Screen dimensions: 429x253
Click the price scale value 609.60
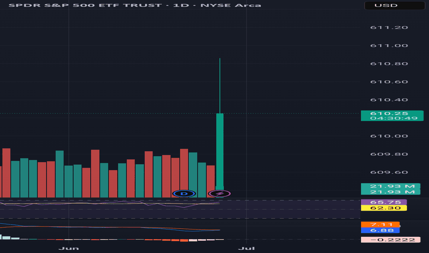[389, 172]
